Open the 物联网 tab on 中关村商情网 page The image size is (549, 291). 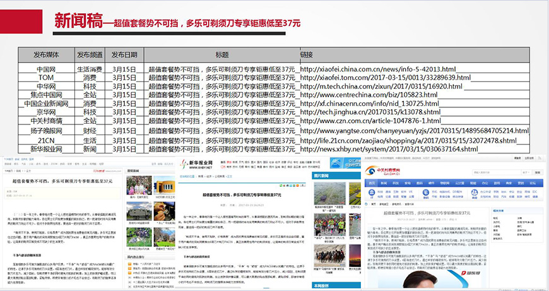tap(444, 183)
